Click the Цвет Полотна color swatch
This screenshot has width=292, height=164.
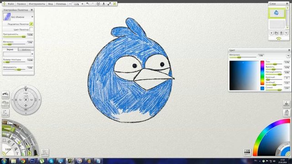31,29
